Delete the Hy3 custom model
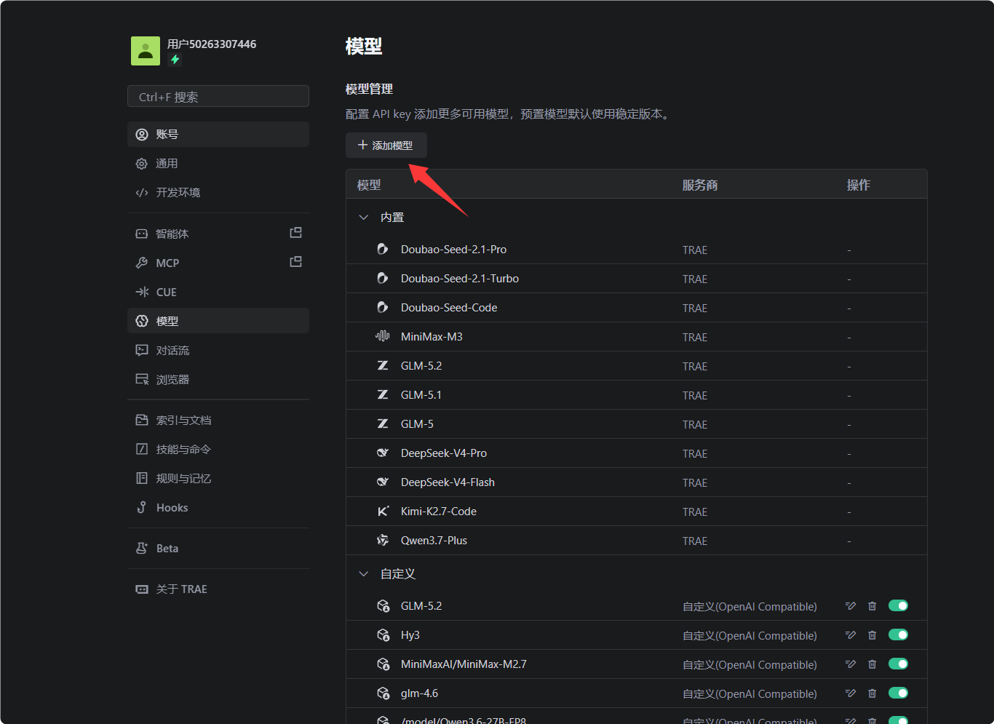 (872, 635)
